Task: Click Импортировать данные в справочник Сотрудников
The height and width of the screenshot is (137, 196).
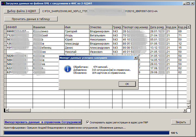Action: click(43, 122)
